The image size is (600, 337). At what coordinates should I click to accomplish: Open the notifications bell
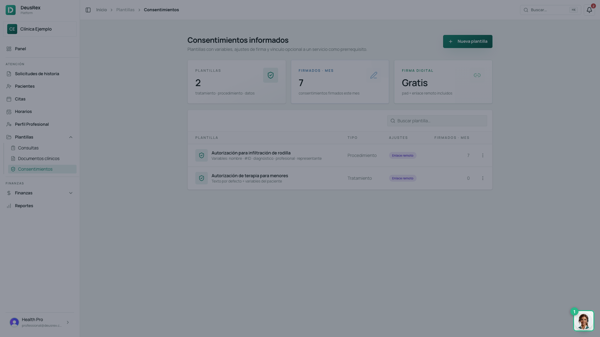tap(589, 10)
